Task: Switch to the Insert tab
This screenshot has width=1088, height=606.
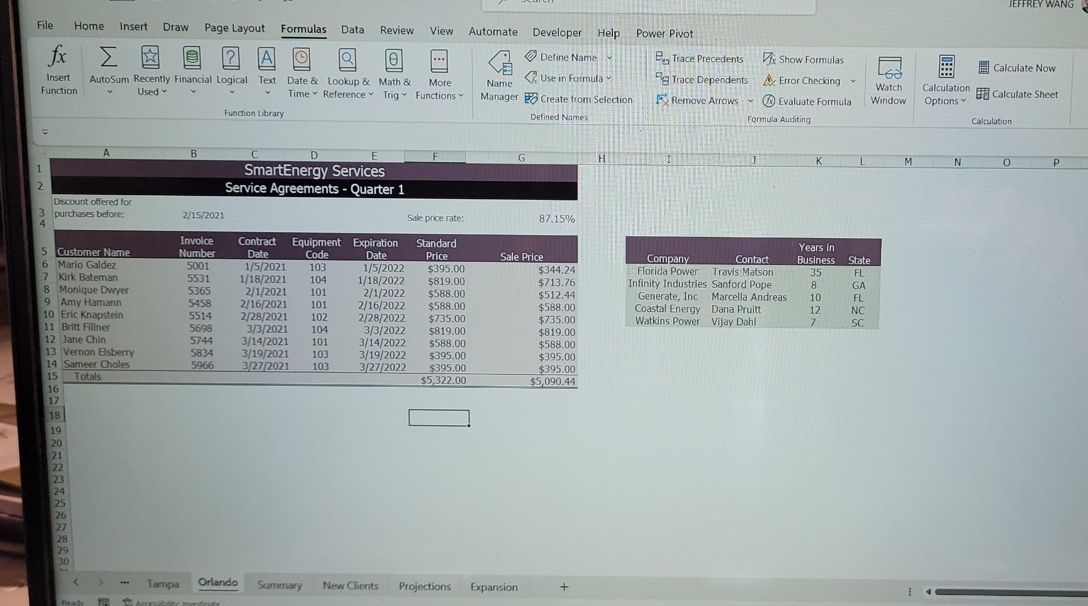Action: [x=133, y=27]
